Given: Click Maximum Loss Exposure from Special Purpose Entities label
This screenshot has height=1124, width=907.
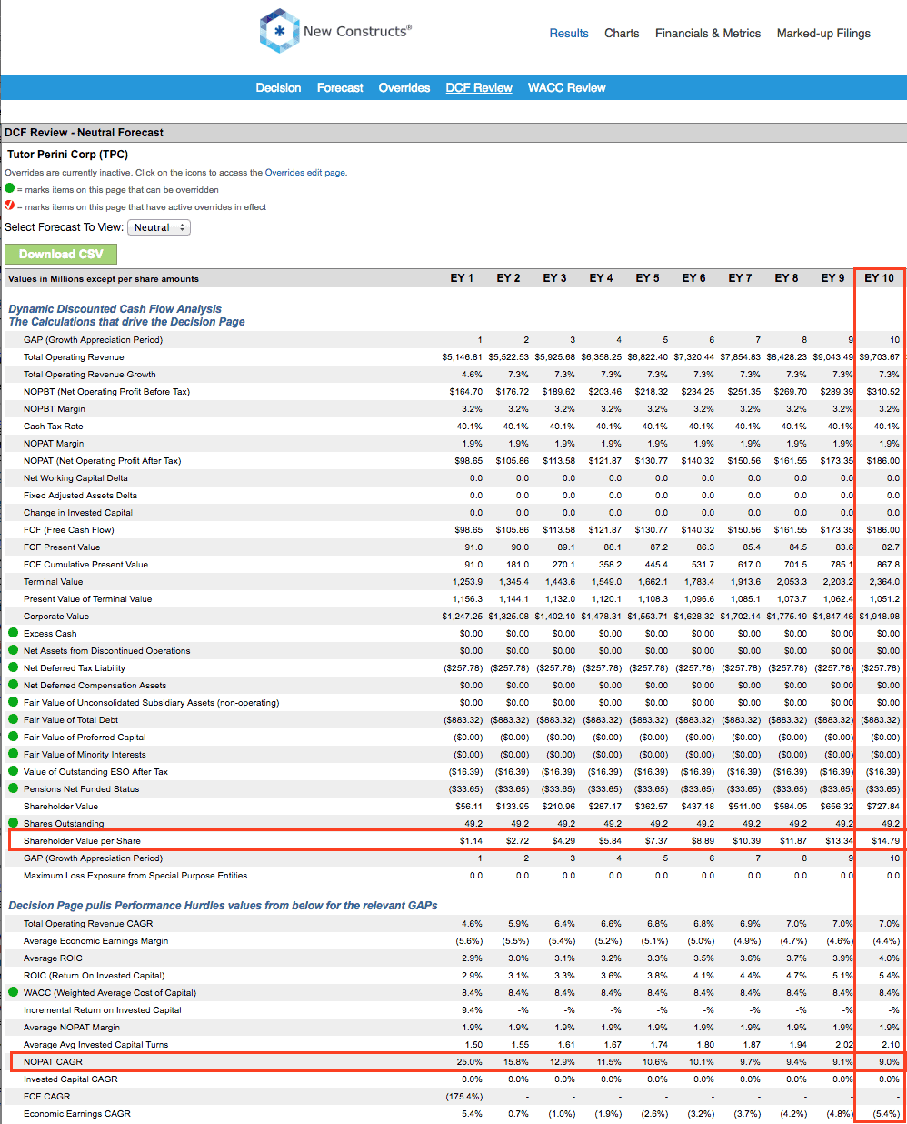Looking at the screenshot, I should click(x=135, y=875).
